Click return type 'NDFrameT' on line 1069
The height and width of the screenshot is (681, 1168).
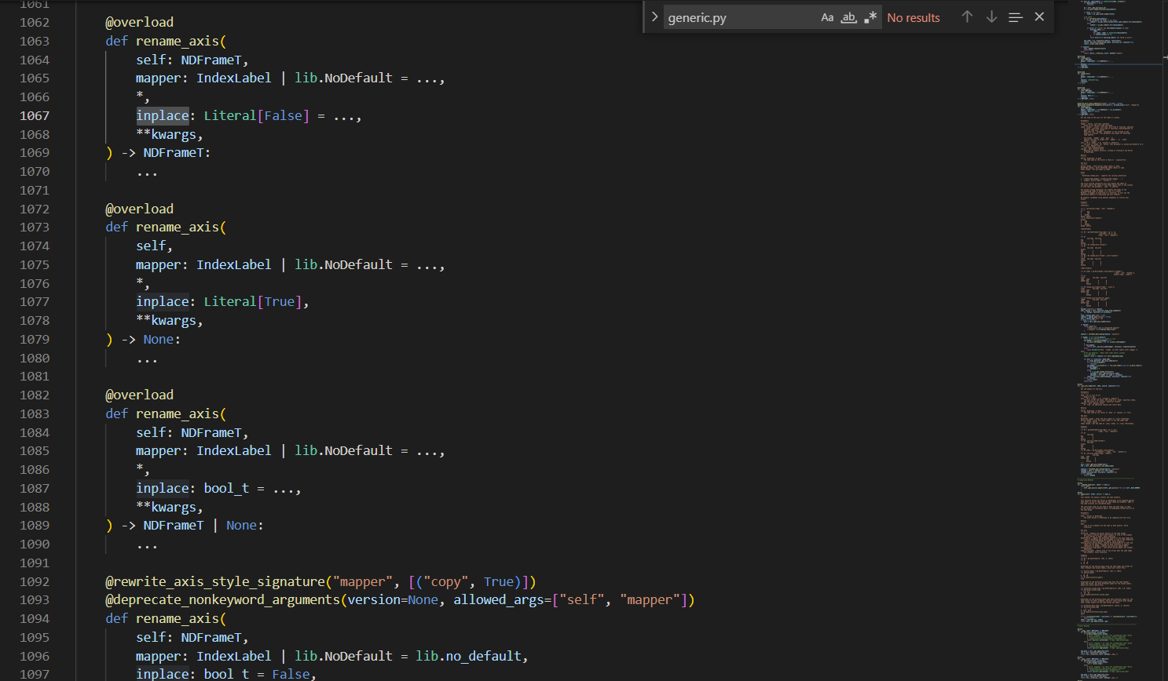coord(174,152)
